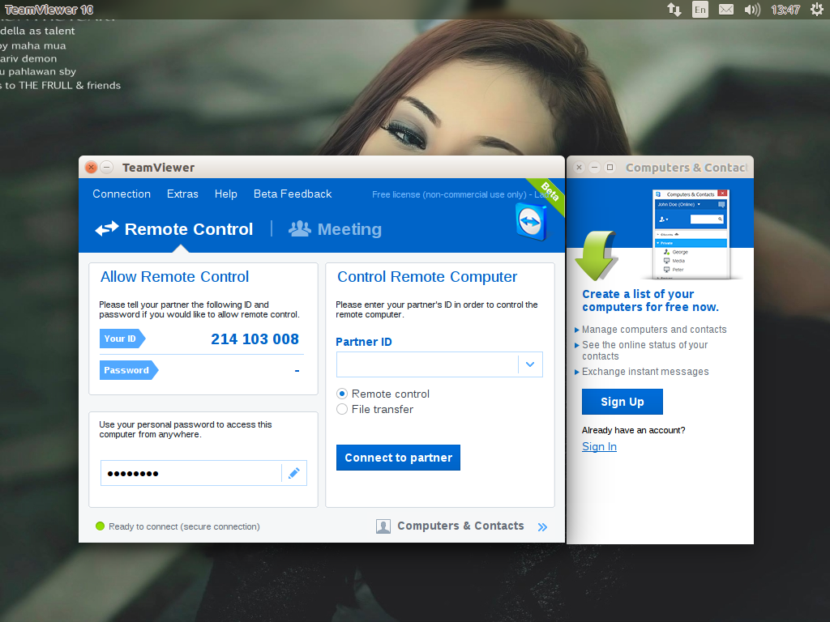830x622 pixels.
Task: Click the Computers & Contacts person icon
Action: [x=383, y=526]
